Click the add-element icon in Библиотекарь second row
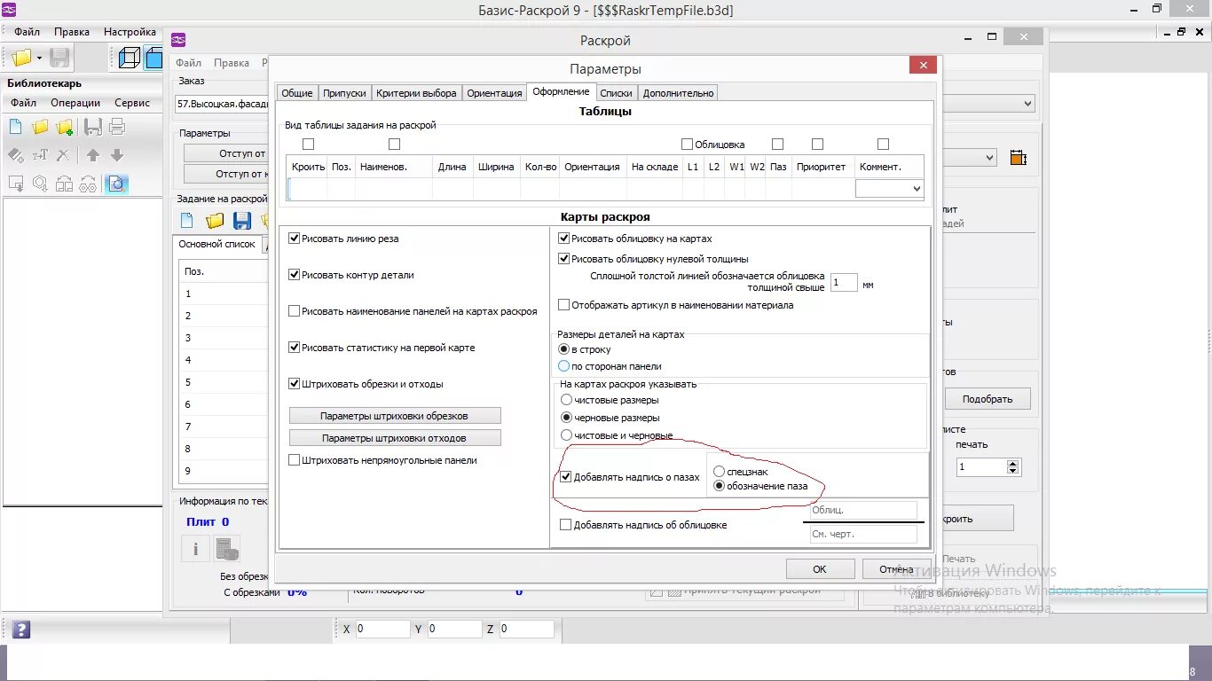Image resolution: width=1212 pixels, height=681 pixels. [x=16, y=155]
